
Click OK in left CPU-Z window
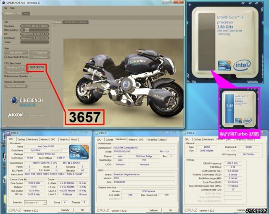(x=82, y=210)
